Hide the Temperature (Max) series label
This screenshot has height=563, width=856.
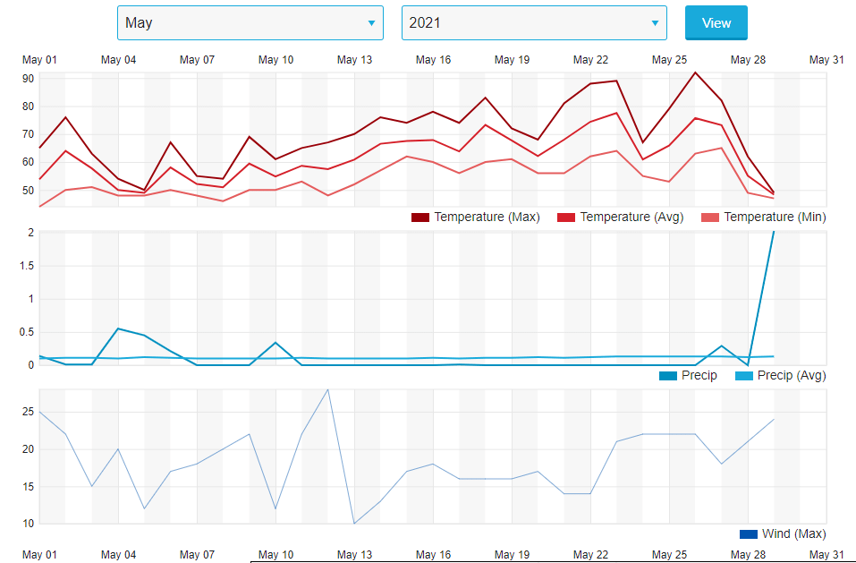487,218
